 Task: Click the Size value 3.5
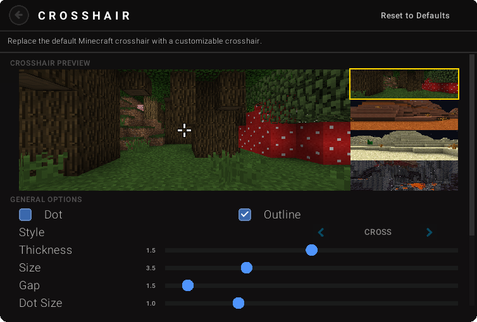tap(151, 268)
